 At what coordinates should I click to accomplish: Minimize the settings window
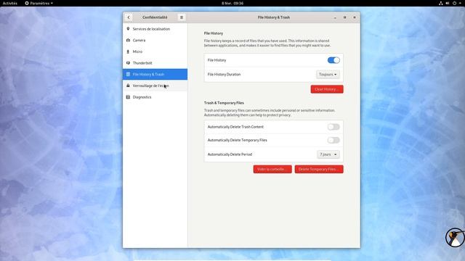[335, 17]
